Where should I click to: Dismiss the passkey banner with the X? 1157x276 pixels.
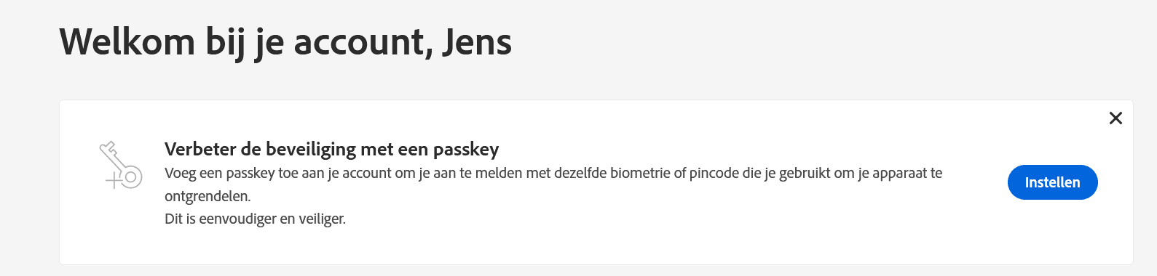[1115, 118]
